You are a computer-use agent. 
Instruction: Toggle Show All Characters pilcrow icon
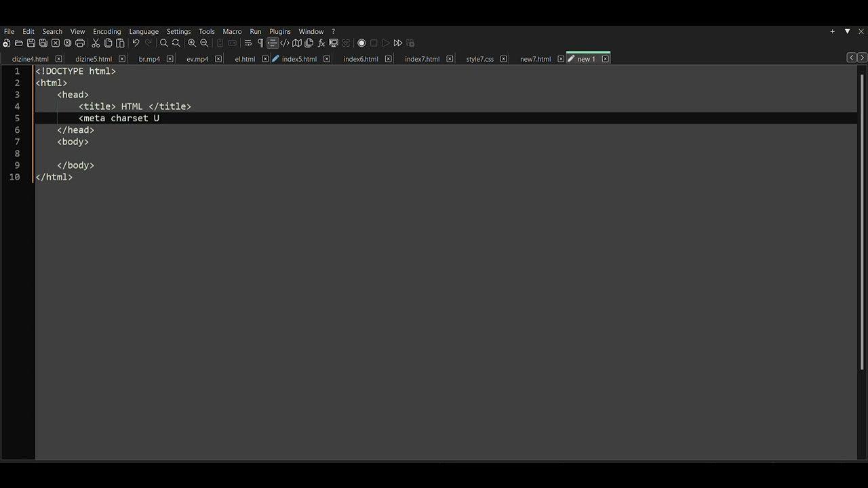point(260,43)
